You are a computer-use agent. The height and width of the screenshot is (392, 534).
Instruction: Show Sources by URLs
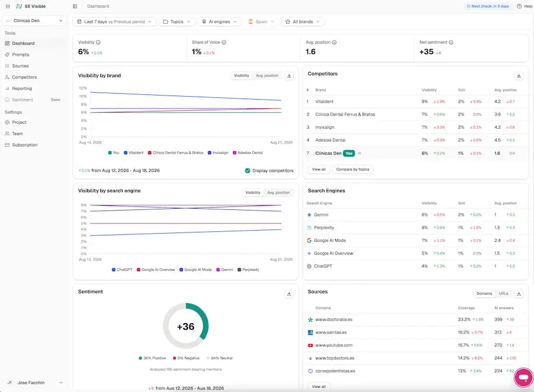503,294
